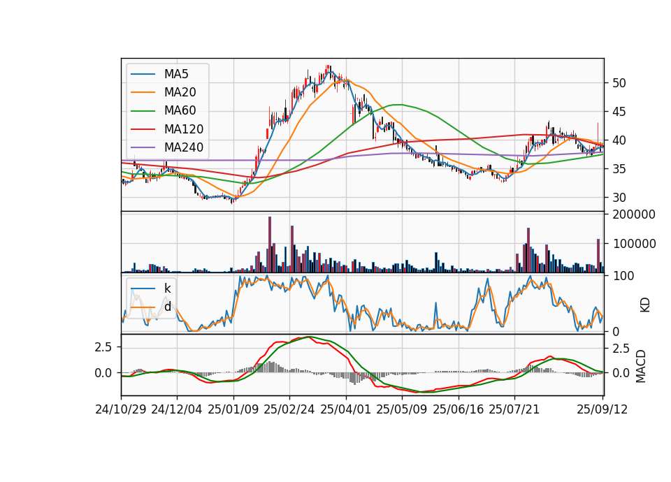This screenshot has height=482, width=671.
Task: Click the MA240 legend label
Action: pos(184,147)
